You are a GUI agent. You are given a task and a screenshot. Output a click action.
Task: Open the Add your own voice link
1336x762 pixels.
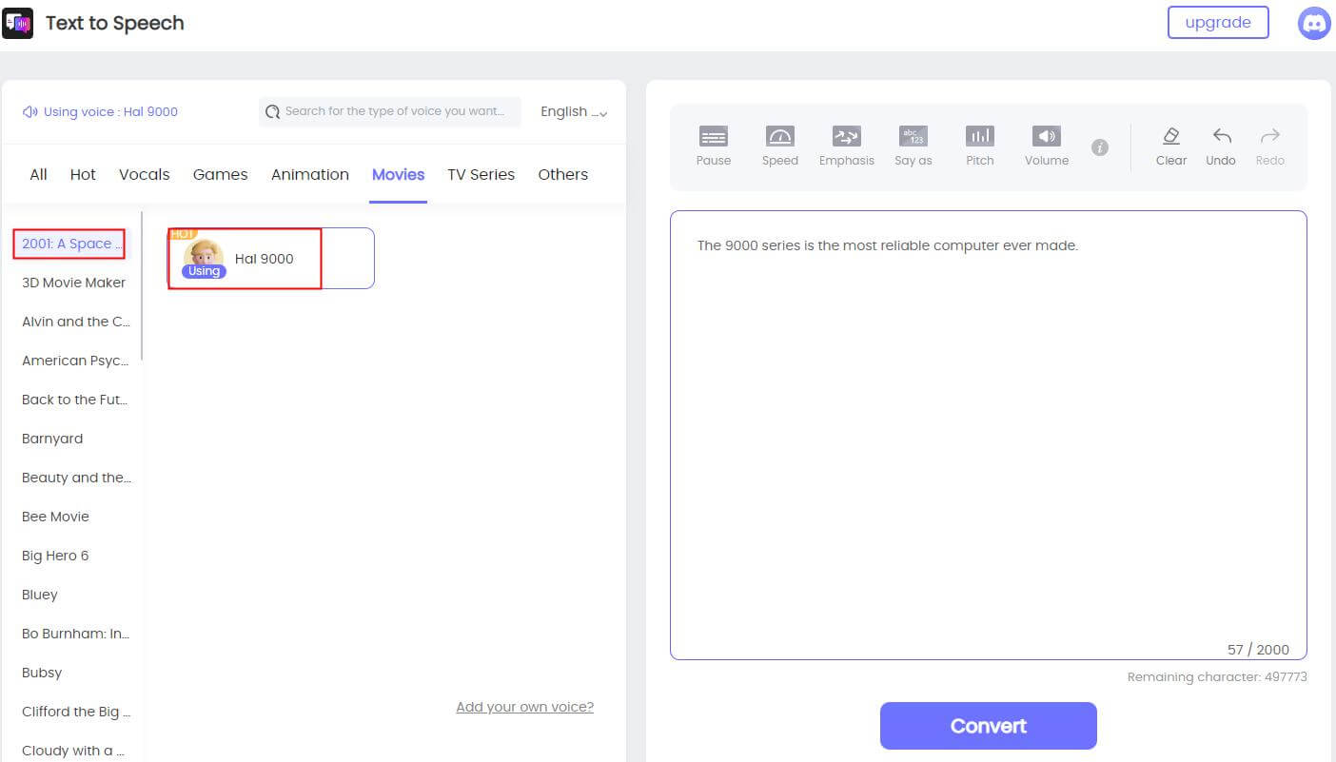(x=525, y=707)
